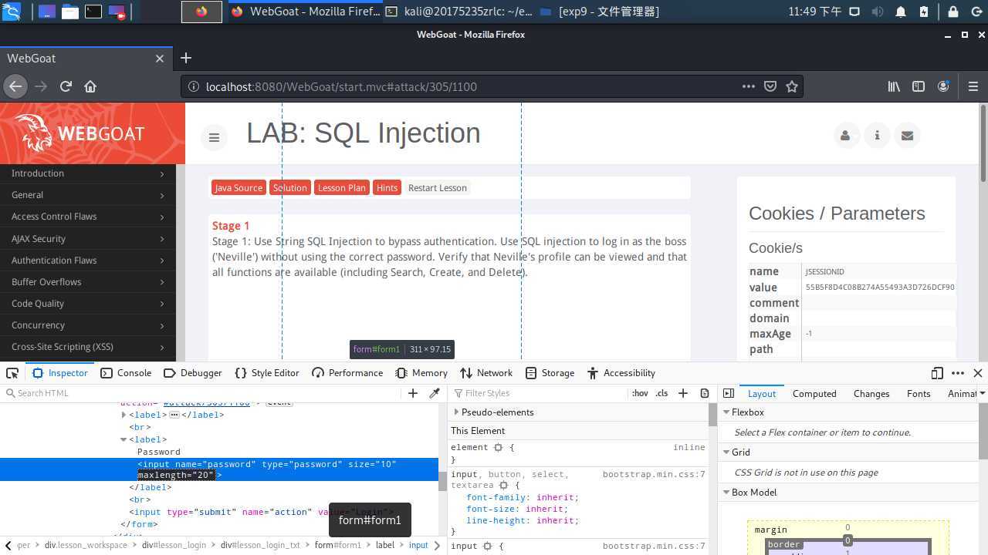Screen dimensions: 988x555
Task: Switch to Fonts sidebar tab
Action: tap(919, 393)
